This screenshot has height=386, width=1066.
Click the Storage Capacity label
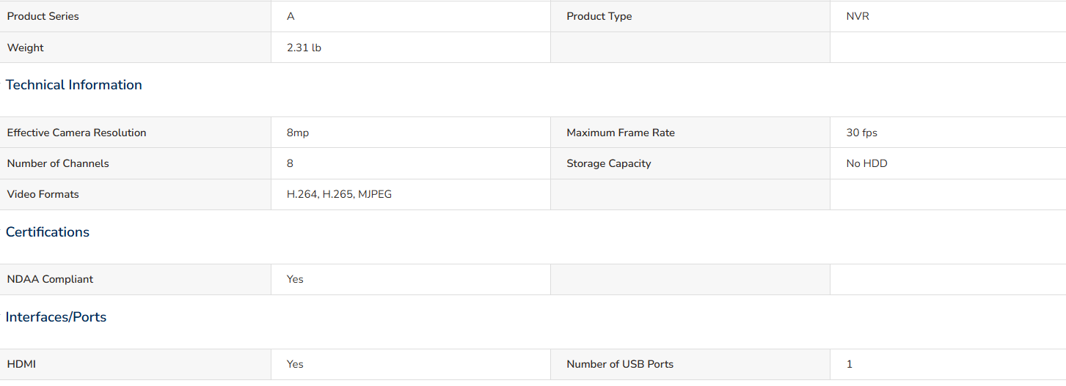coord(609,163)
